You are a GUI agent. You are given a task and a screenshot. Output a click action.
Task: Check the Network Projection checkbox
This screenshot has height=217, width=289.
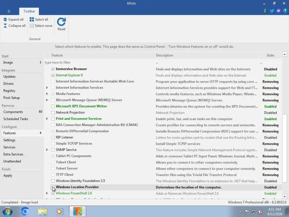(53, 112)
